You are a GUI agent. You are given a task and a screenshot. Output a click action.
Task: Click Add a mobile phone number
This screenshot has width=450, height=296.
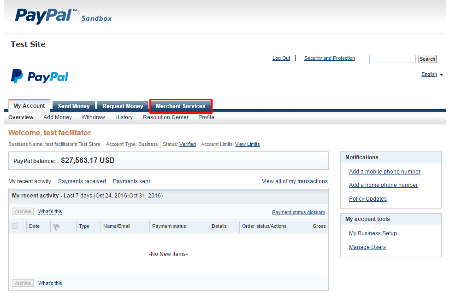coord(385,172)
